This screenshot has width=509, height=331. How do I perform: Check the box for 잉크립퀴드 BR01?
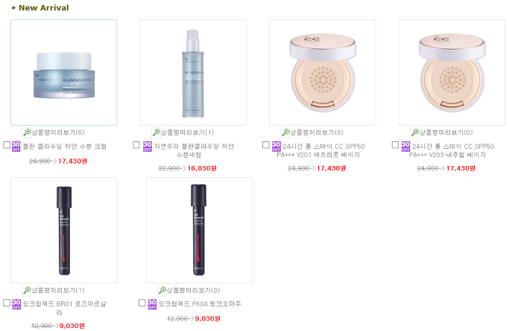(7, 303)
